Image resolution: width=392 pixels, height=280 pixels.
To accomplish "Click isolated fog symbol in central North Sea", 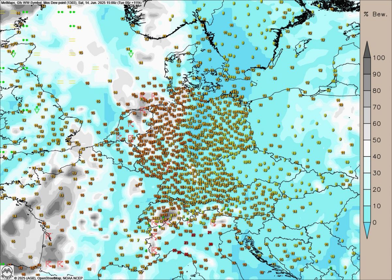I will tap(95, 68).
